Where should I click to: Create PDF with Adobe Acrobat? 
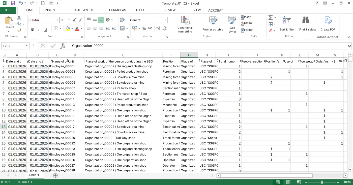point(328,24)
